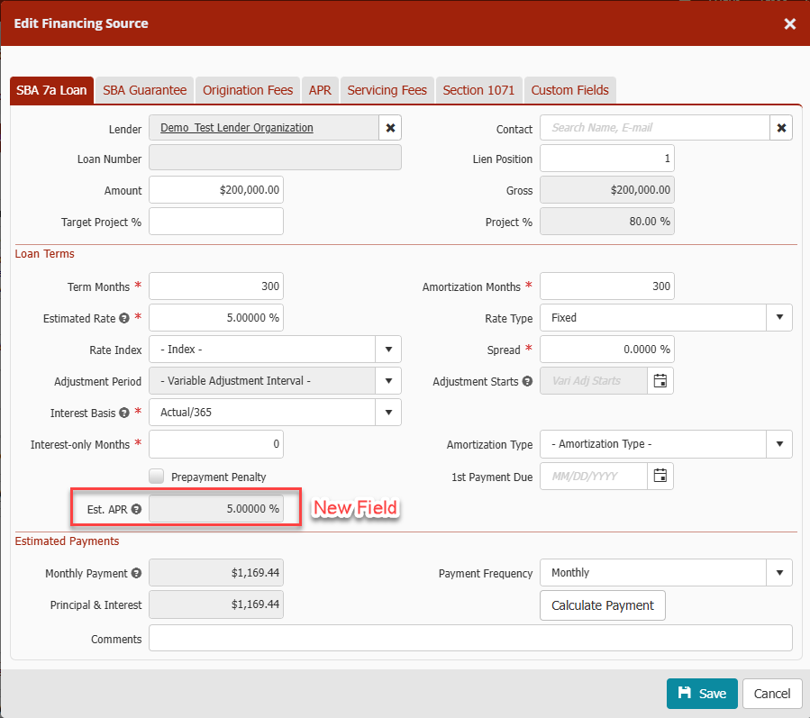
Task: Open the Amortization Type dropdown
Action: 779,444
